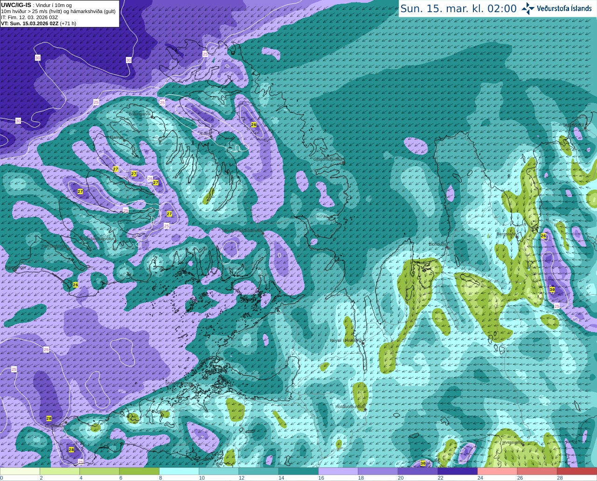Pick the light green 2–4 m/s legend swatch
Viewport: 597px width, 481px height.
pos(60,471)
